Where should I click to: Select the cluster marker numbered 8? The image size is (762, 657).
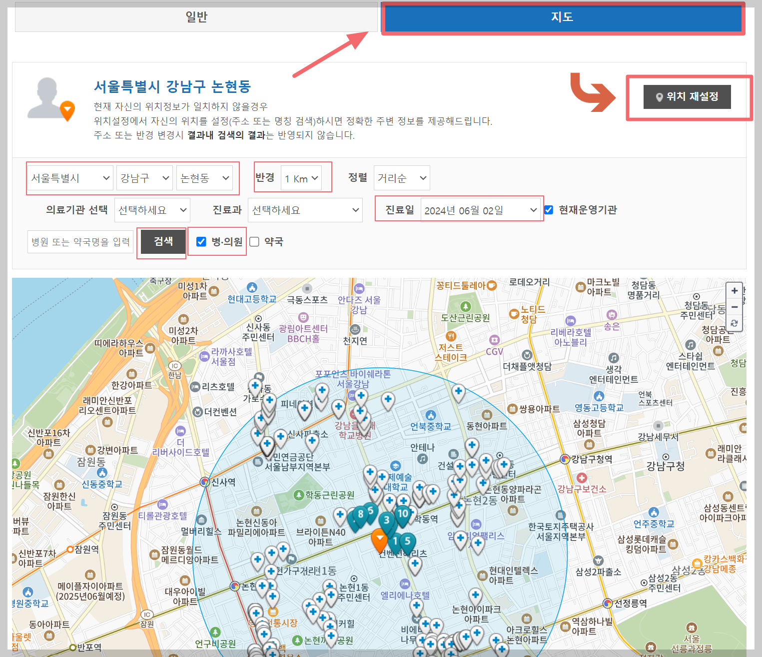360,516
